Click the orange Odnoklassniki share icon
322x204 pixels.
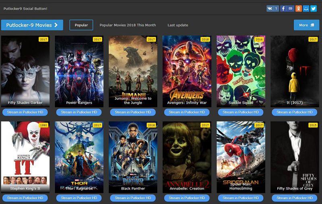pyautogui.click(x=299, y=8)
